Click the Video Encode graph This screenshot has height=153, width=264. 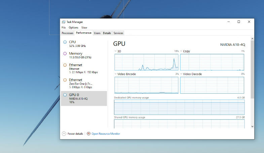[x=146, y=85]
